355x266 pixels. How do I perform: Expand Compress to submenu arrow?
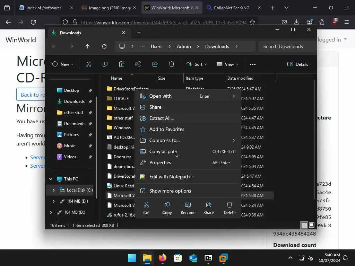[234, 141]
